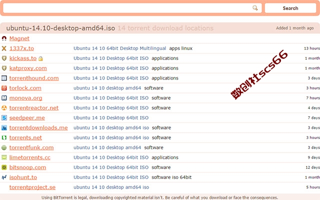
Task: Click the 'Added 1 month ago' text
Action: click(x=294, y=28)
